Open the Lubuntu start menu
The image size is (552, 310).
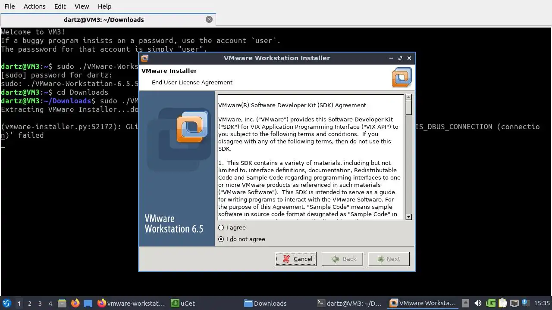(6, 303)
